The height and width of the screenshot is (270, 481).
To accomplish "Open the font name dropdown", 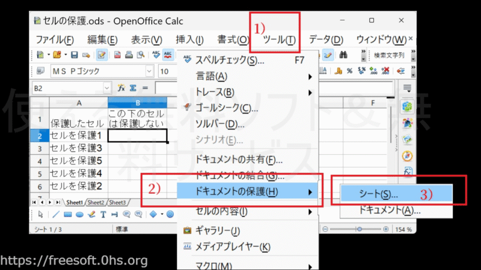I will tap(148, 71).
